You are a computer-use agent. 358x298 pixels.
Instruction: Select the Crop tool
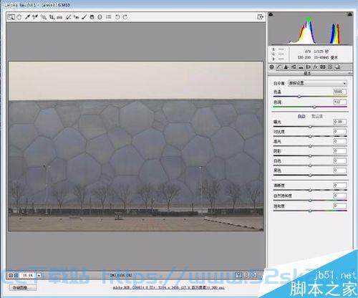click(52, 17)
